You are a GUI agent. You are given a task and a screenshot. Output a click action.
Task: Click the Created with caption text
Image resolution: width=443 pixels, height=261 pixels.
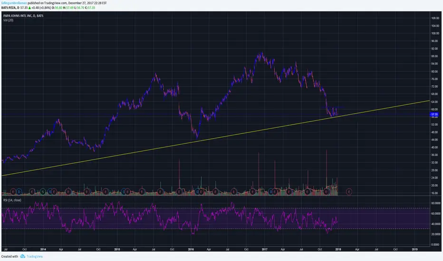(10, 256)
